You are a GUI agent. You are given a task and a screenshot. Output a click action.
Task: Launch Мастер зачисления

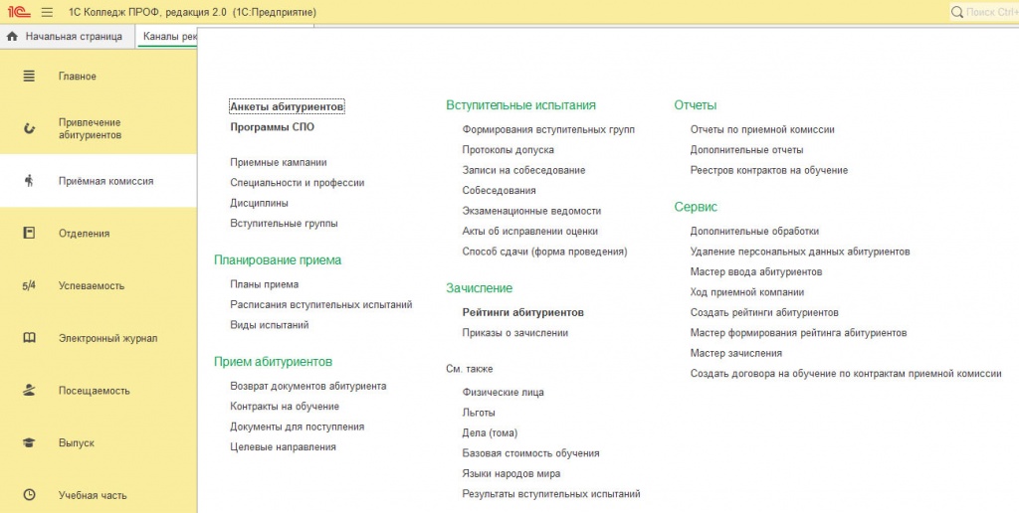point(735,353)
